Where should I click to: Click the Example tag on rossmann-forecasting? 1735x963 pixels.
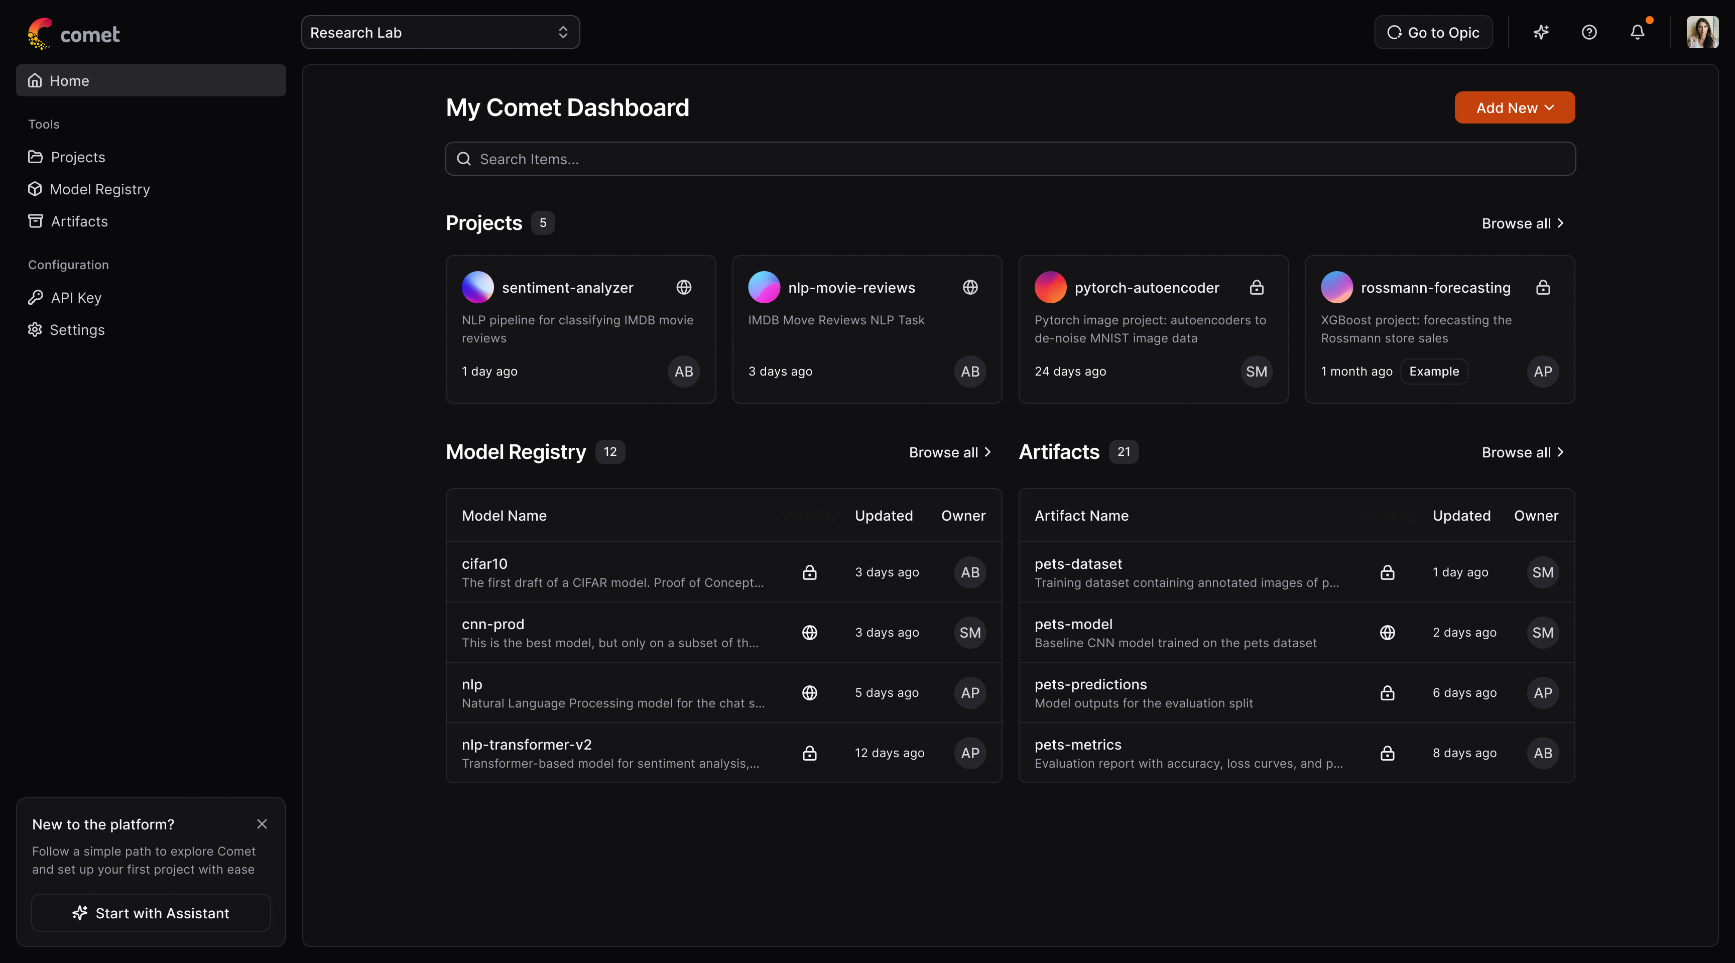1434,372
